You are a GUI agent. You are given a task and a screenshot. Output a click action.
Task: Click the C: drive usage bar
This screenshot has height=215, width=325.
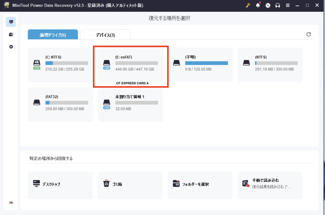tap(67, 63)
